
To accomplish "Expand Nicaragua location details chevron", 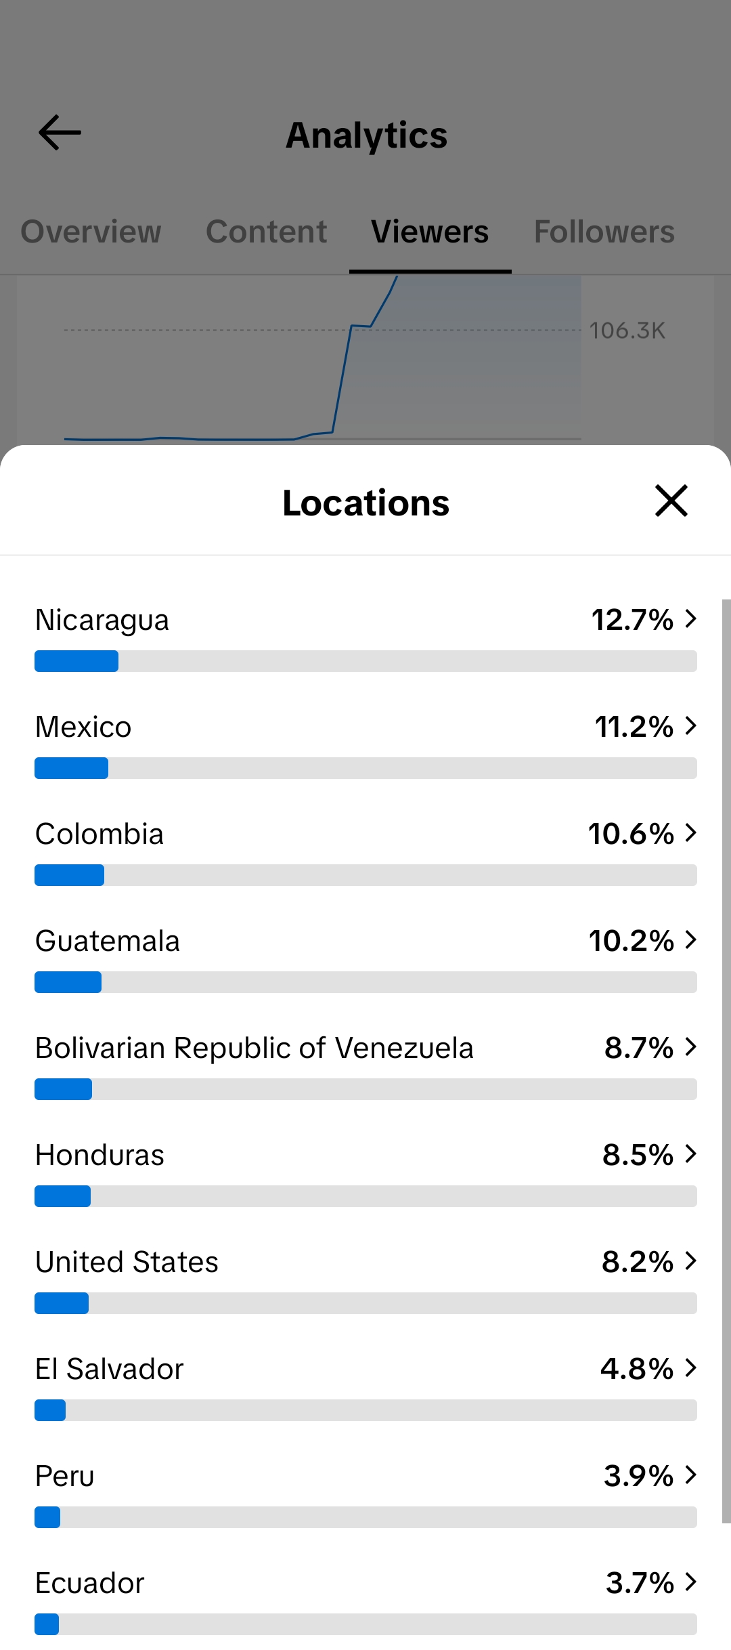I will click(x=690, y=618).
